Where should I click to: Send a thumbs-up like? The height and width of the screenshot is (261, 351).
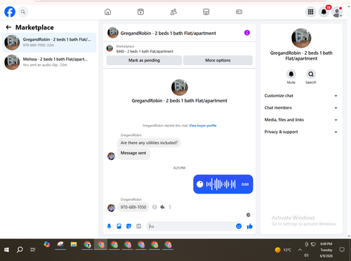250,226
